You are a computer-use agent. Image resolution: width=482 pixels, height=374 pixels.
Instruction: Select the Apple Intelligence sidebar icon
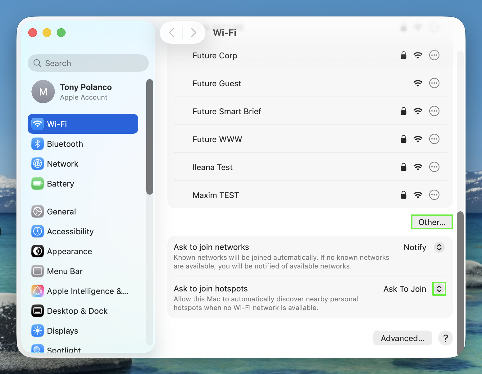click(x=37, y=291)
